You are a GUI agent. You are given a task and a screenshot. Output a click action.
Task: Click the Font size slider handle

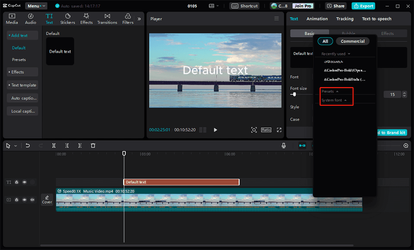pos(294,95)
